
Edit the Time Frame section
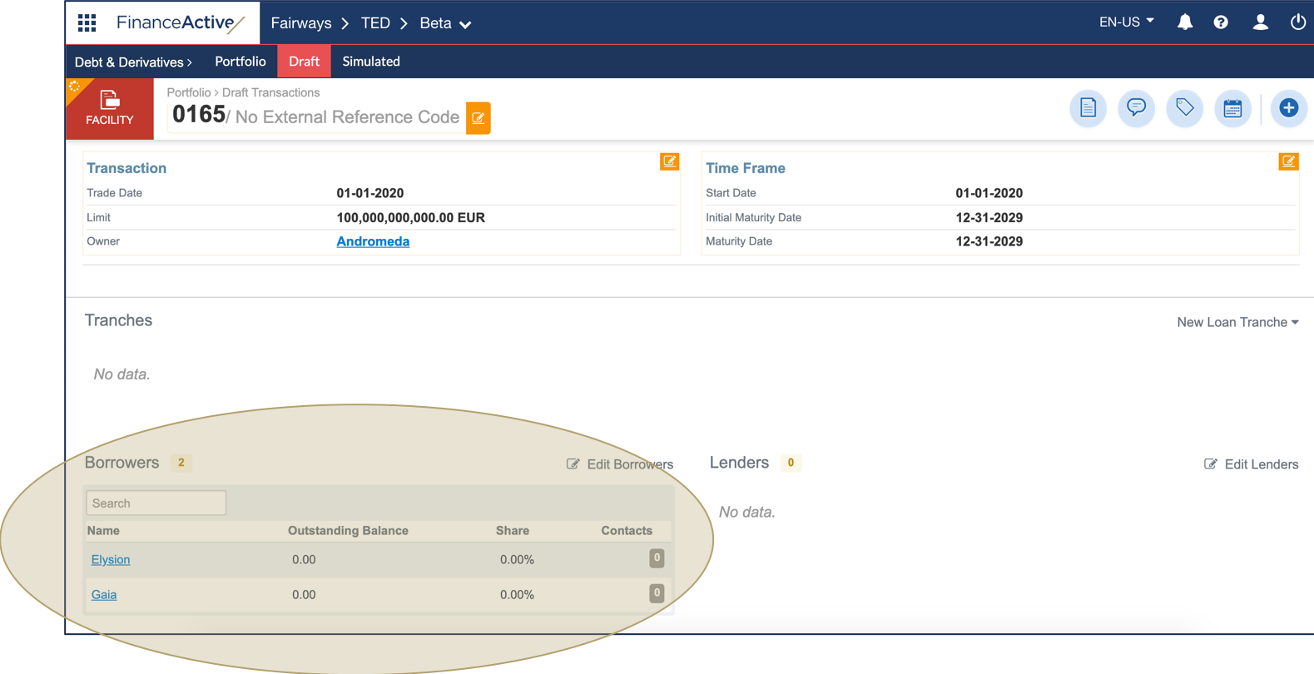point(1288,161)
